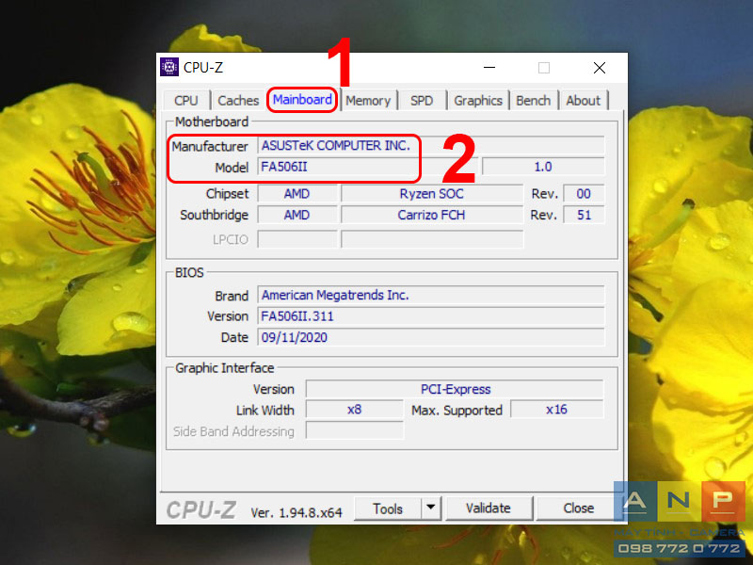
Task: Select the Carrizo FCH southbridge value
Action: (x=432, y=215)
